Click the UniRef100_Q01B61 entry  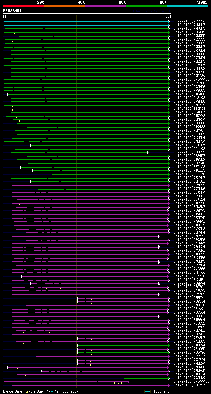(189, 43)
